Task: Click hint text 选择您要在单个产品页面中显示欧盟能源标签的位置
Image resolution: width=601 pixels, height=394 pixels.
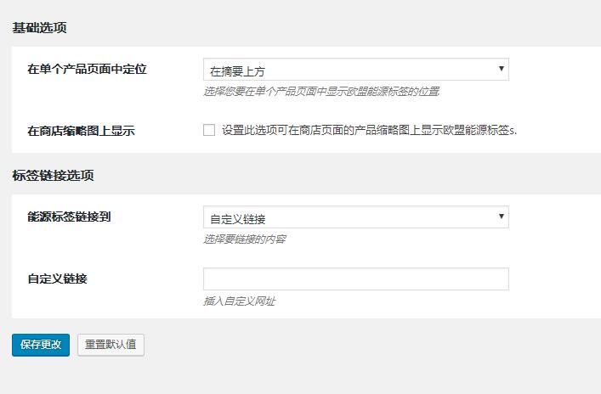Action: [x=321, y=92]
